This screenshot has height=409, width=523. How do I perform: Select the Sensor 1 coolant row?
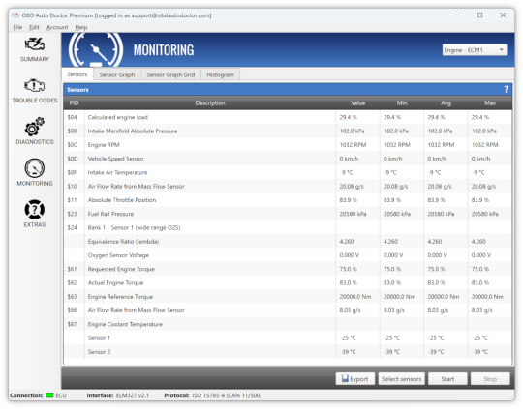288,337
